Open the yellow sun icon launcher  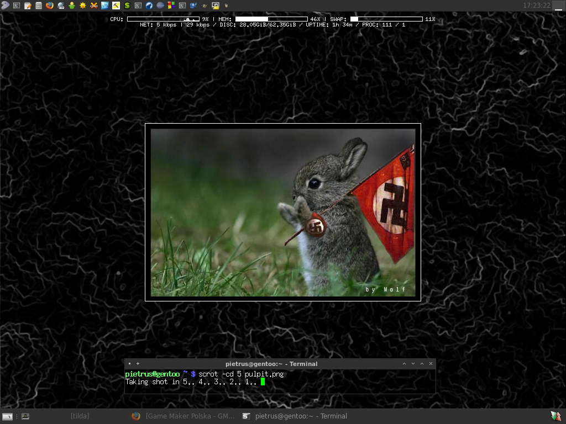click(83, 6)
